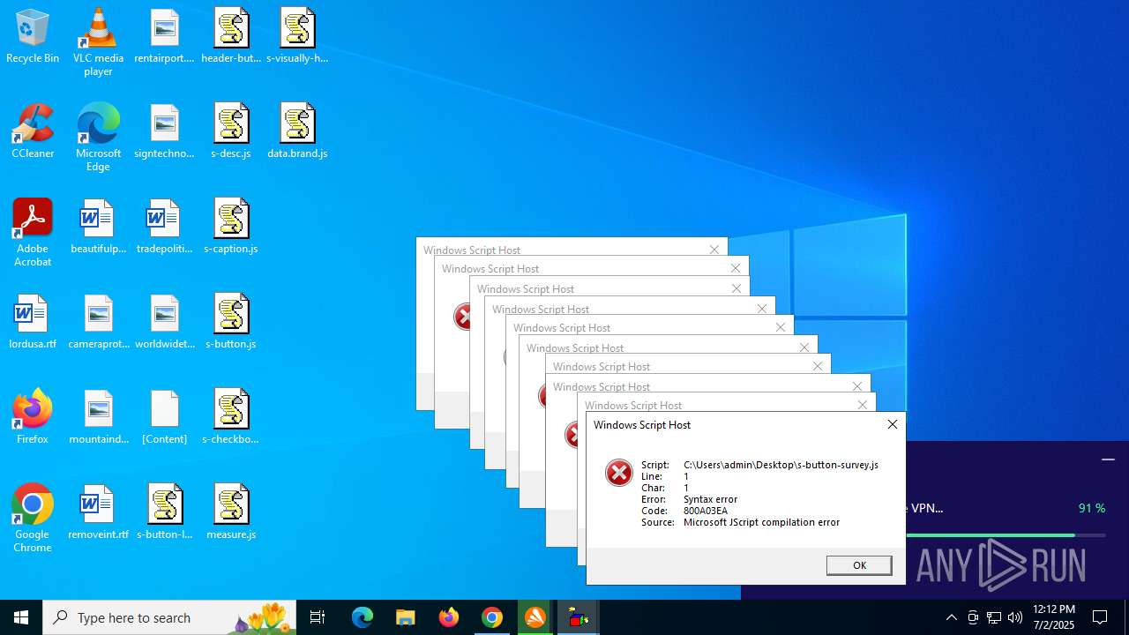Switch to the Avast app in the taskbar
The height and width of the screenshot is (635, 1129).
[535, 617]
